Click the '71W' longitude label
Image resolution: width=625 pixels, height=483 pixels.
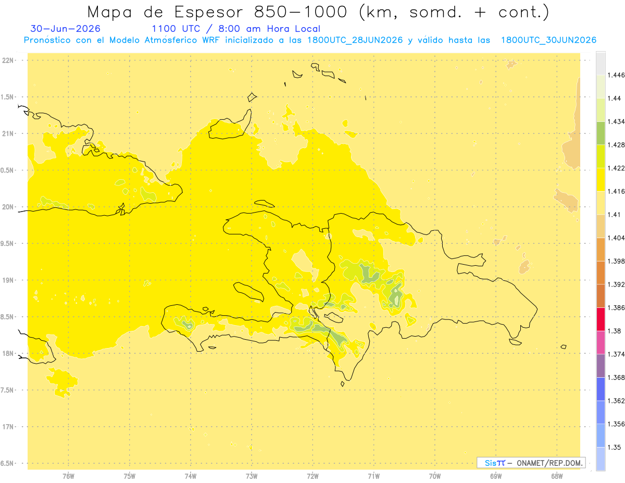click(x=373, y=476)
